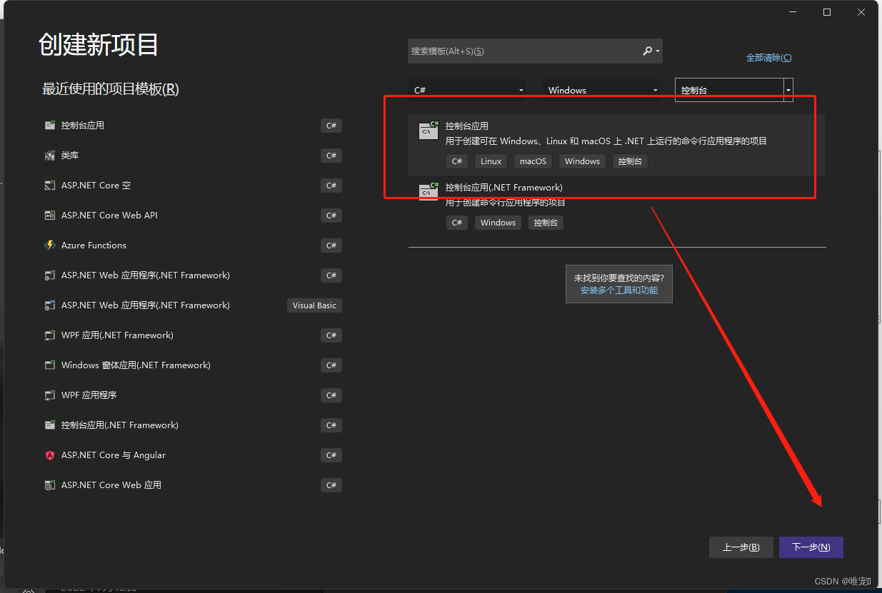Choose recent ASP.NET Core 与 Angular template
Viewport: 882px width, 593px height.
pos(192,455)
